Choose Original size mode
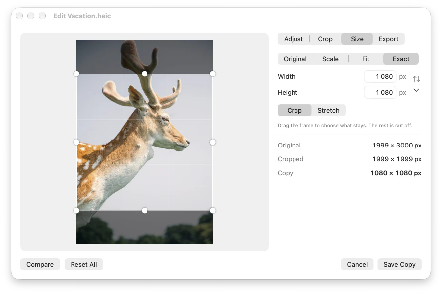Image resolution: width=442 pixels, height=294 pixels. coord(295,59)
